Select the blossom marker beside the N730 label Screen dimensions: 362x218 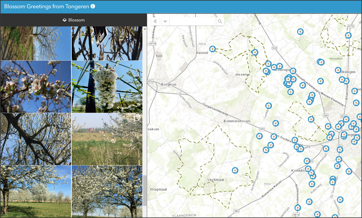[348, 35]
